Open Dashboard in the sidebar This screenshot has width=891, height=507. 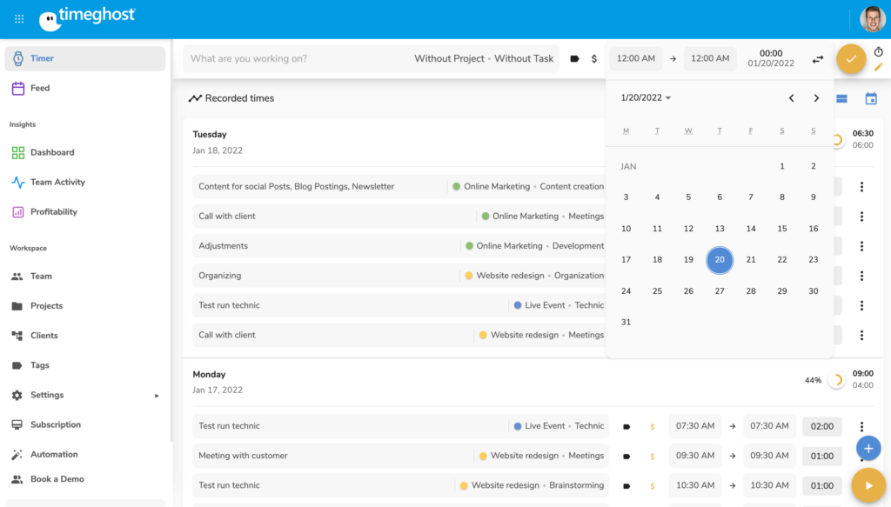52,152
